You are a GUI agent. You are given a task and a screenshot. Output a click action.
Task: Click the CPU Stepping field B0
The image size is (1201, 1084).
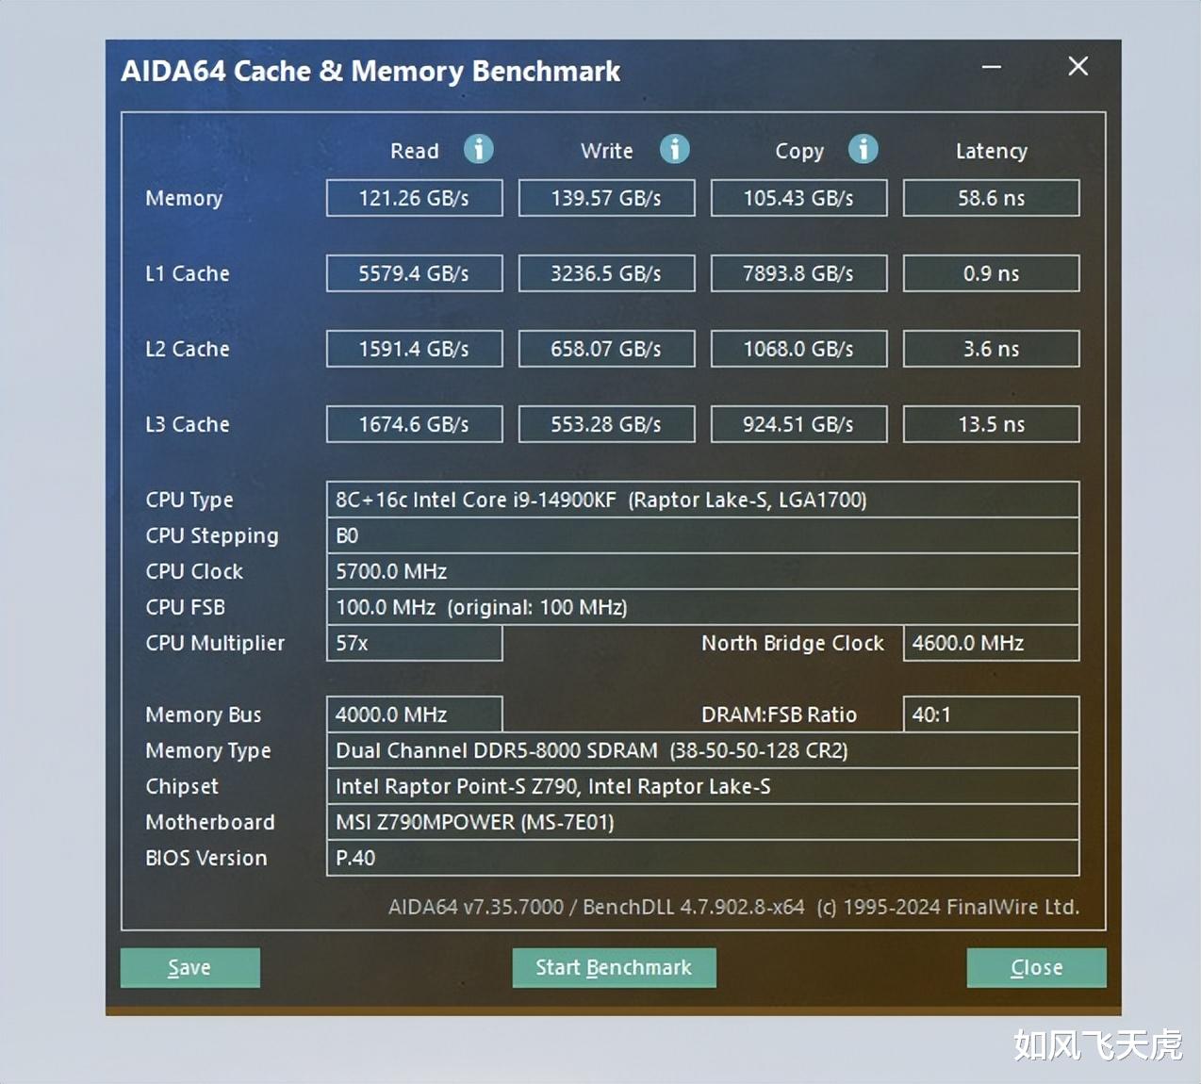(702, 535)
